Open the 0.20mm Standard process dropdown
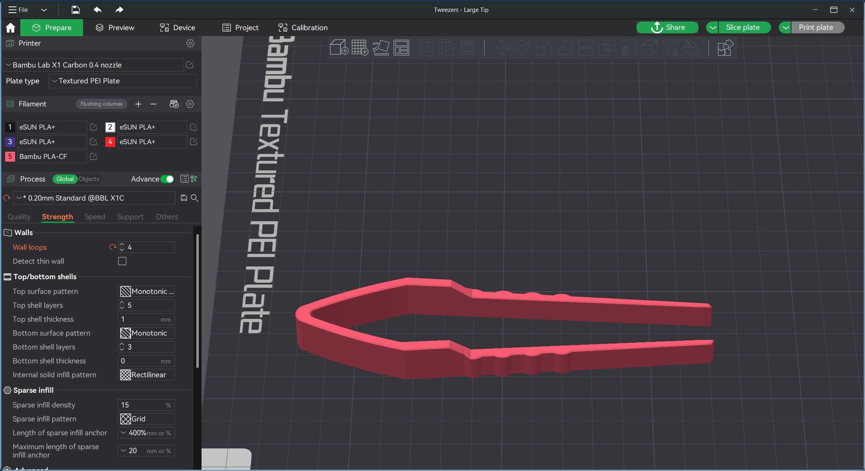The height and width of the screenshot is (471, 865). pos(94,198)
